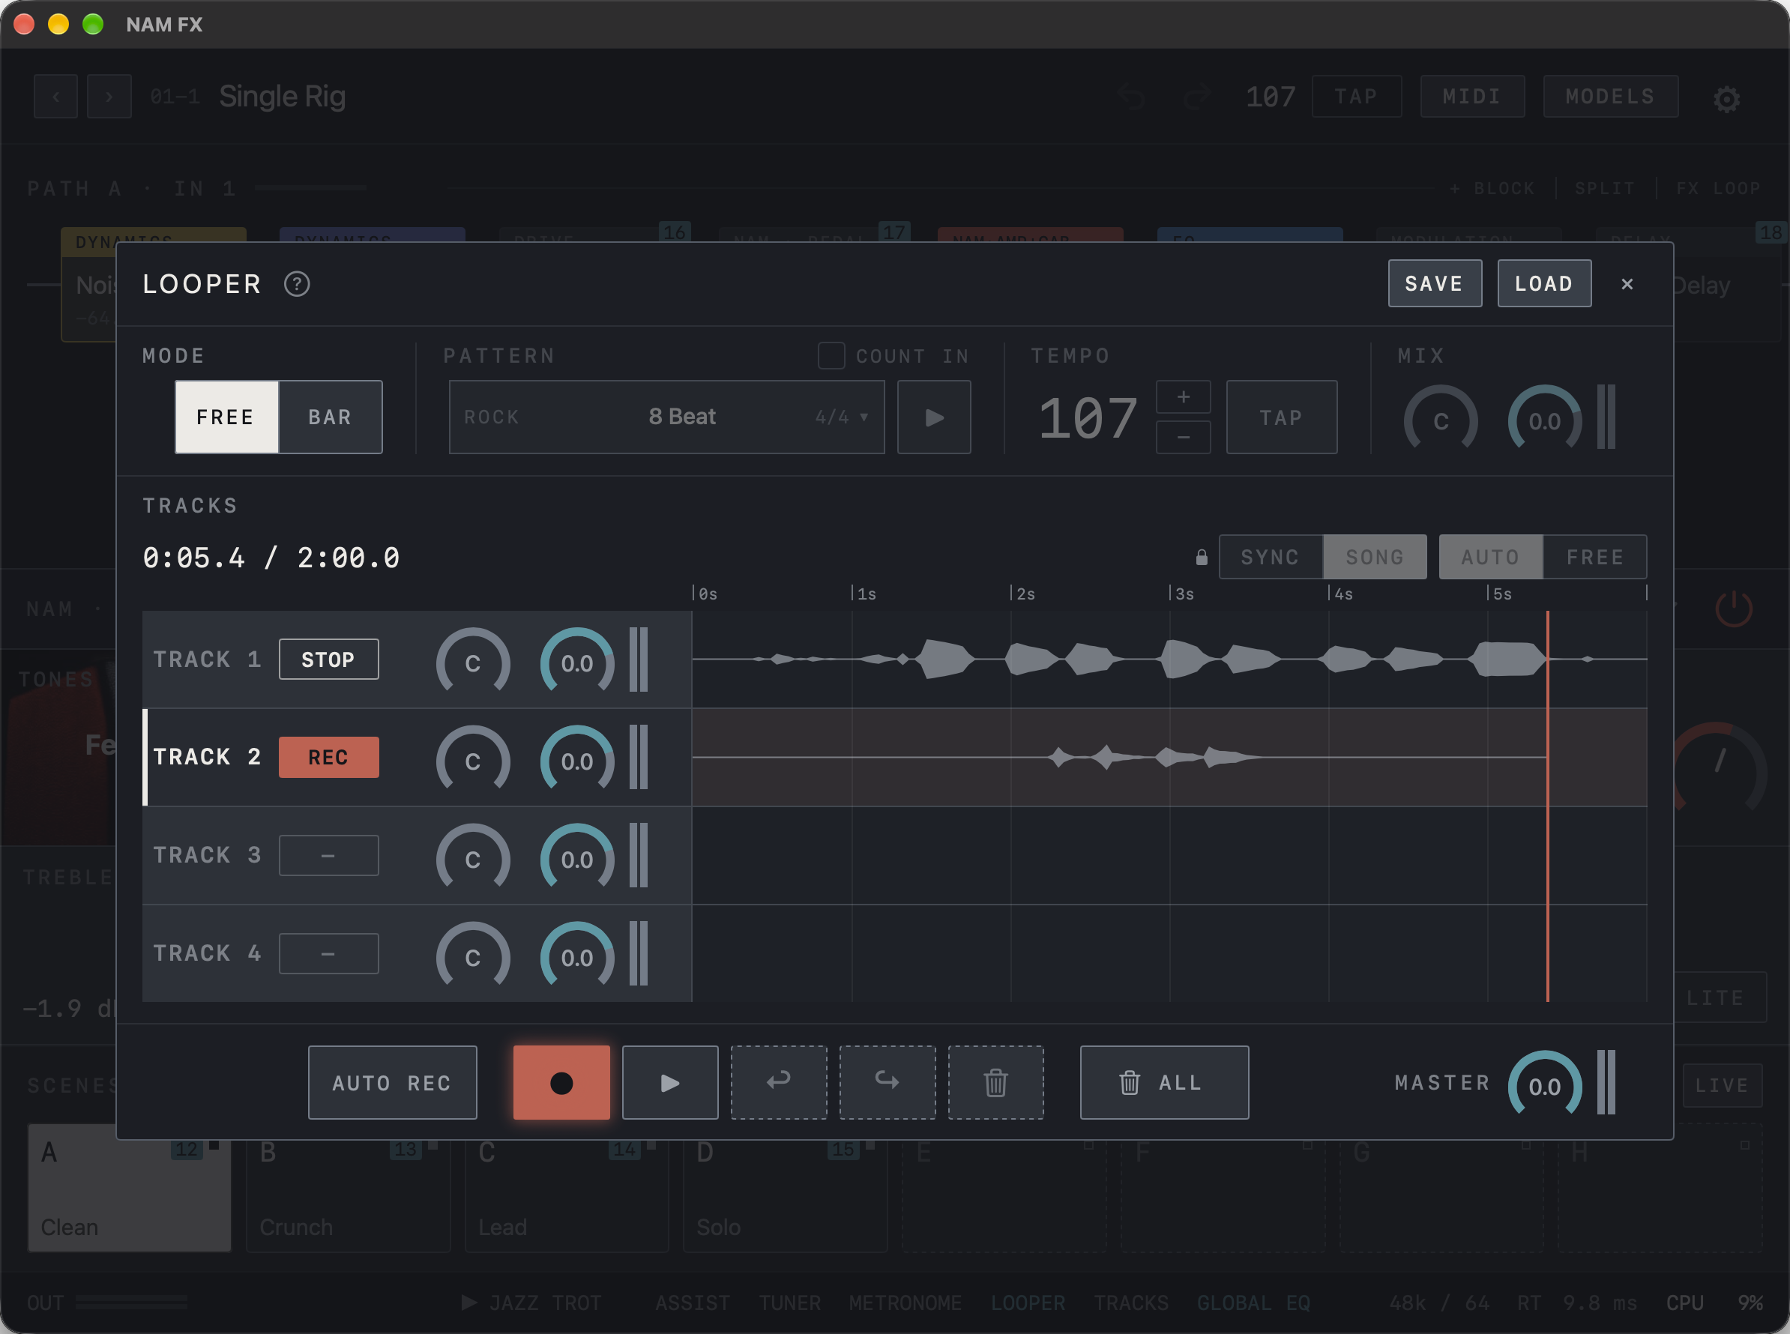Open the ROCK 8 Beat pattern dropdown

666,417
